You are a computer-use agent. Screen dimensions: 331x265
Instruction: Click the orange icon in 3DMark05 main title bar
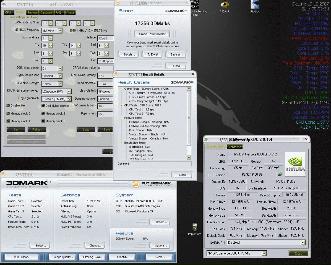tap(3, 175)
